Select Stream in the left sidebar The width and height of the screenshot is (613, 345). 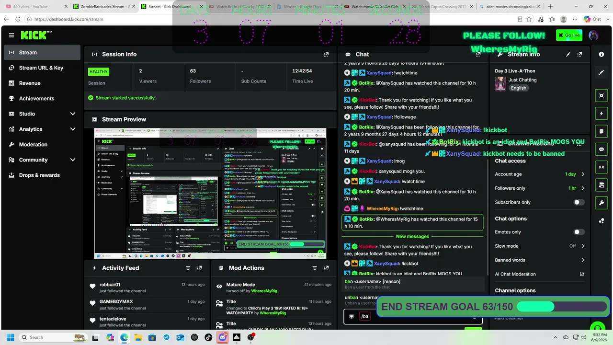pyautogui.click(x=42, y=52)
